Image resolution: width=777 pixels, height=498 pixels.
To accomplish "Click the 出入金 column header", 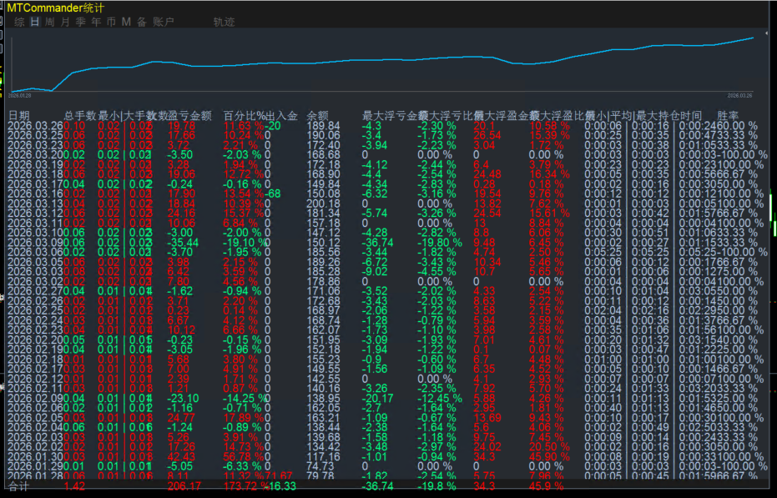I will point(282,116).
